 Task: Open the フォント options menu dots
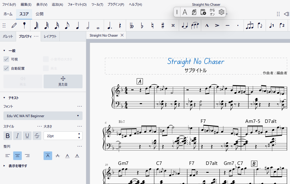click(x=80, y=106)
